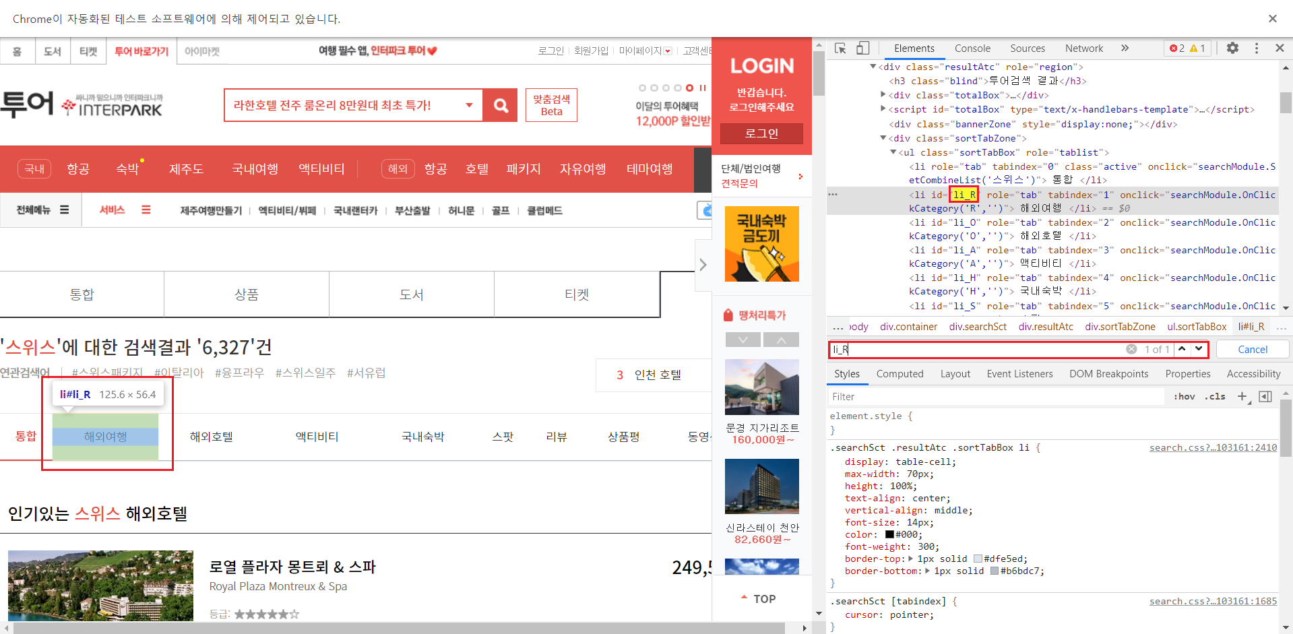Show next 땡처리특가 item with down arrow
Viewport: 1293px width, 634px height.
point(743,340)
